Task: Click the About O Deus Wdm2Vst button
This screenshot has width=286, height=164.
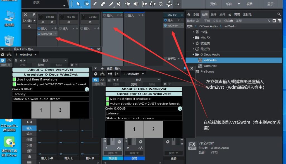Action: click(144, 89)
